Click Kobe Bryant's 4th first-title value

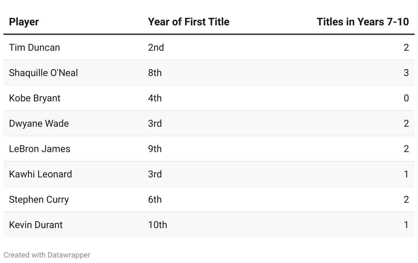point(155,98)
